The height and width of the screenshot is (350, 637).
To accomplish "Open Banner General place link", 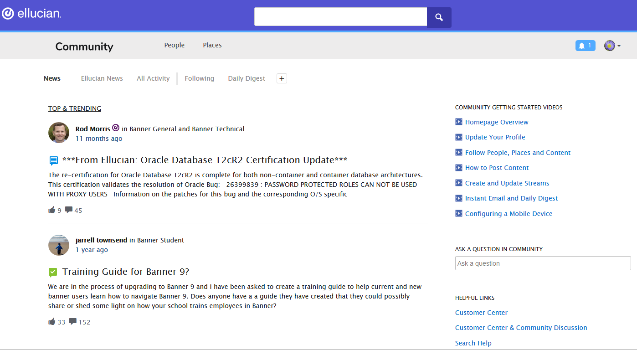I will [153, 129].
